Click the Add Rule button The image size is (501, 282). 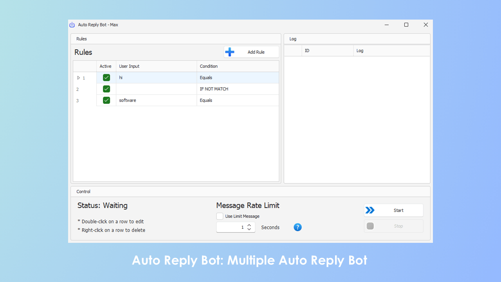point(256,52)
